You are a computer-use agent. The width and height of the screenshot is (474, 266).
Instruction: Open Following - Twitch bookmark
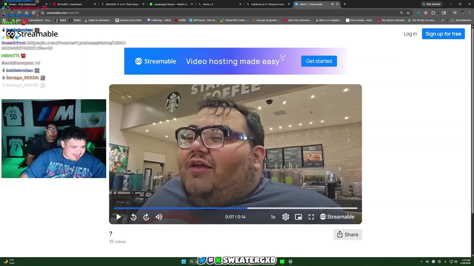159,20
